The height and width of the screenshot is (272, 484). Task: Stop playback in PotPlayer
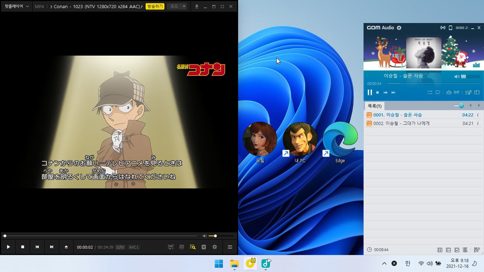click(x=23, y=247)
